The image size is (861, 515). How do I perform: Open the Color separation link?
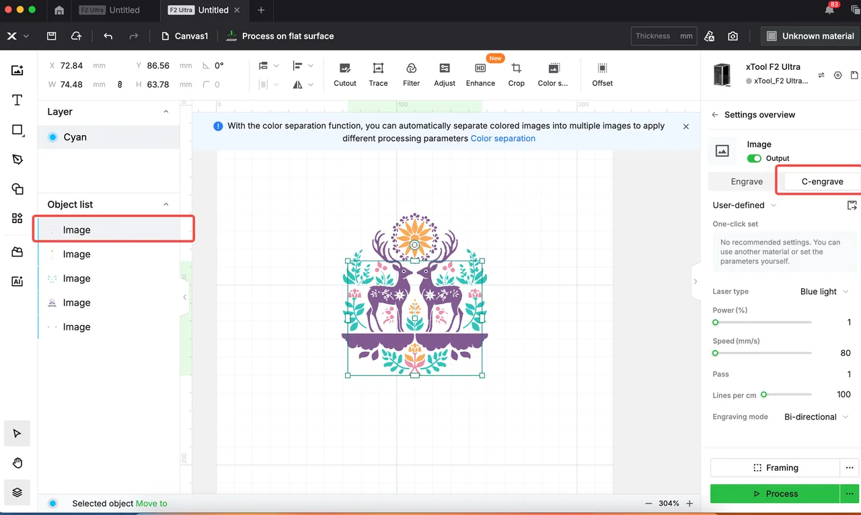503,138
